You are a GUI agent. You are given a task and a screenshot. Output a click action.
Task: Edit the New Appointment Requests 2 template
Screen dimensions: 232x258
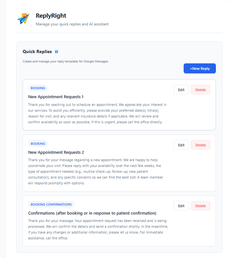click(x=181, y=145)
